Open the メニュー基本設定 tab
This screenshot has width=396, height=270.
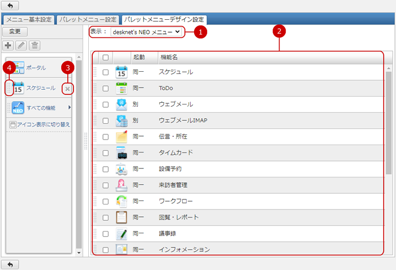[29, 20]
